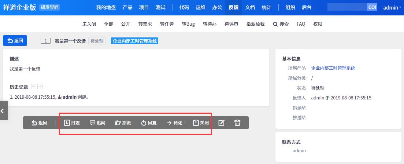404x164 pixels.
Task: Open 产品 menu
Action: 127,7
